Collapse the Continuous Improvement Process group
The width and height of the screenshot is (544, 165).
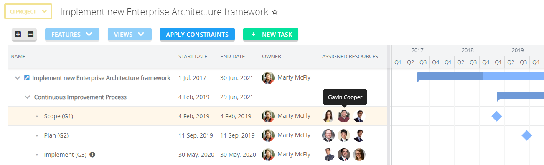click(28, 97)
